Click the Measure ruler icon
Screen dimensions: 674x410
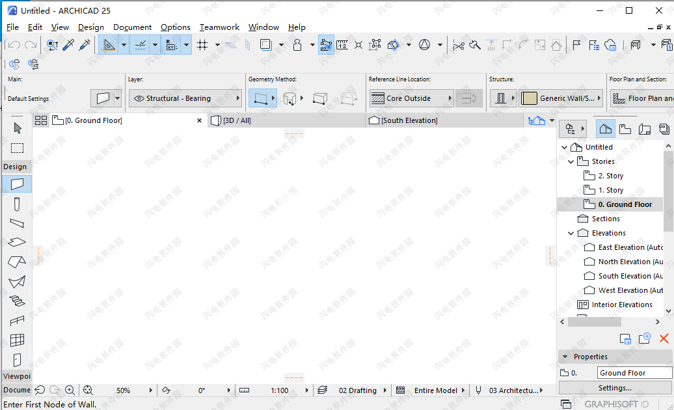pyautogui.click(x=342, y=45)
